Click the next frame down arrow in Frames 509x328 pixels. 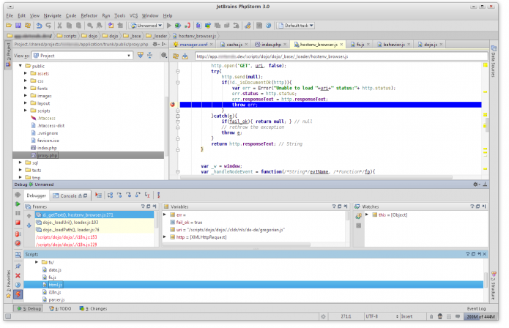click(x=29, y=225)
